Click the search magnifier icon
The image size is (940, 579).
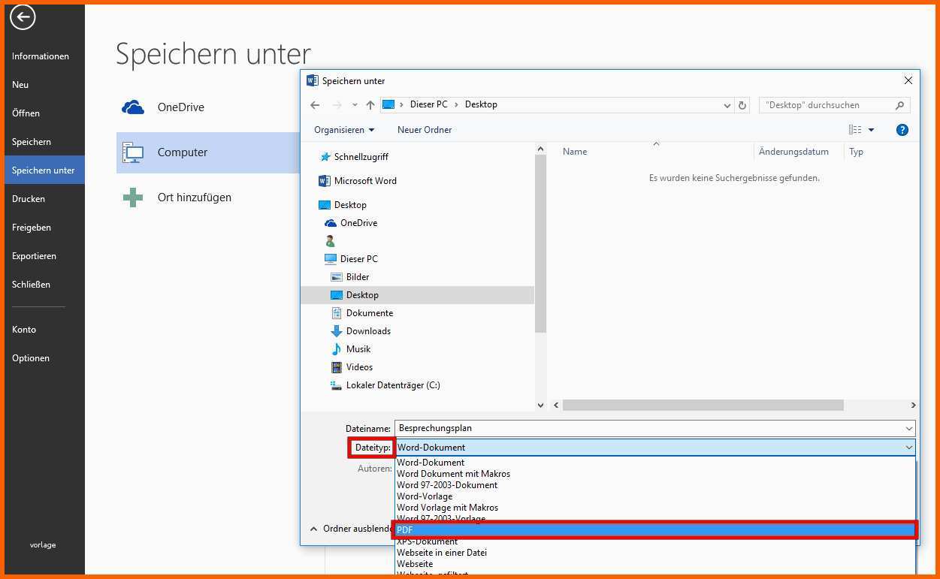899,105
